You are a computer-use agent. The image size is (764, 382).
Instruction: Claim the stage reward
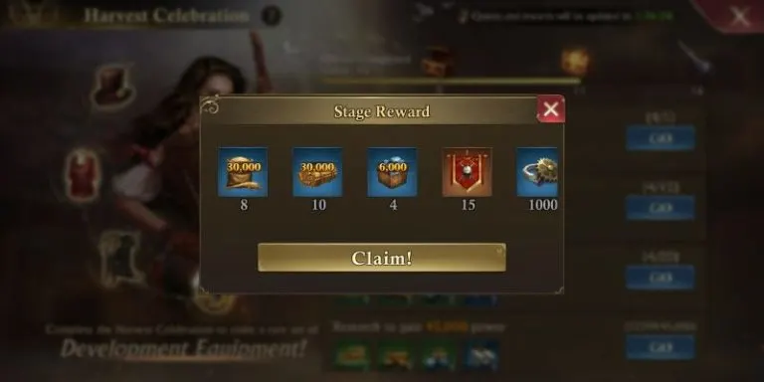pyautogui.click(x=382, y=258)
